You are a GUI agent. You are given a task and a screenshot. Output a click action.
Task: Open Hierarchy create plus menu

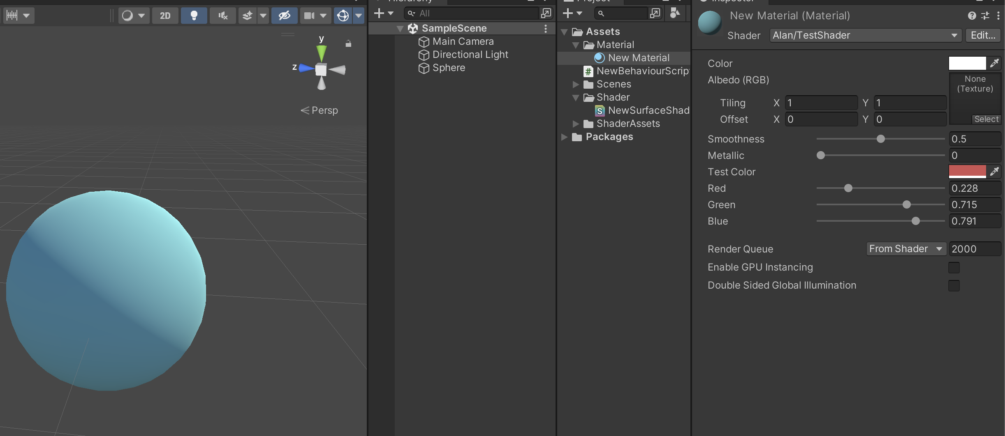click(x=384, y=14)
